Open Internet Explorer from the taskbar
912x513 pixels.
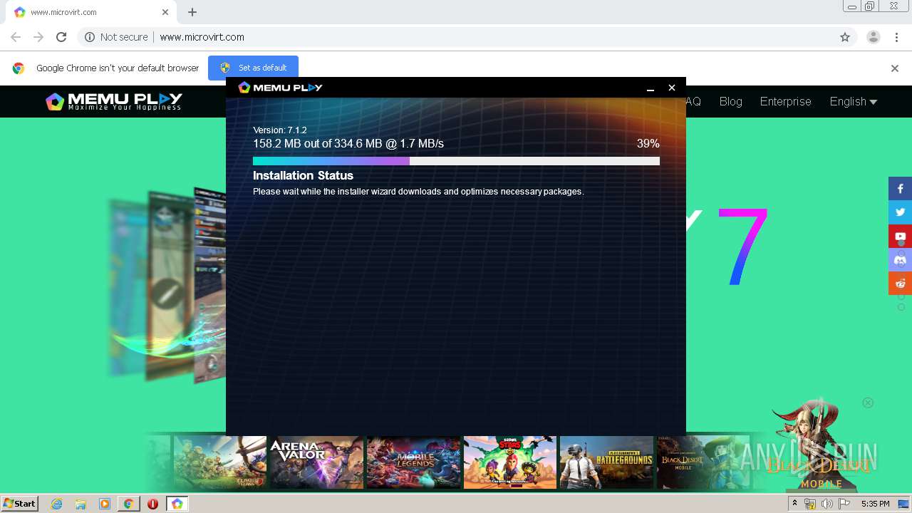(x=56, y=504)
